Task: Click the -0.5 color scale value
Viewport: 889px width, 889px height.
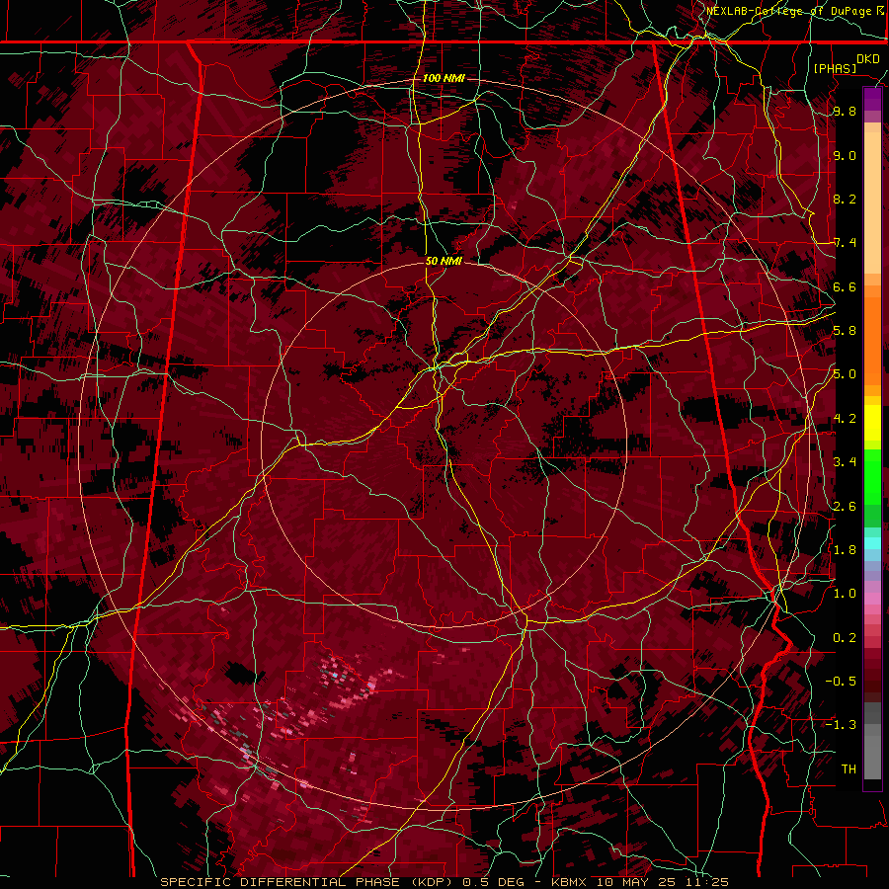Action: tap(841, 682)
